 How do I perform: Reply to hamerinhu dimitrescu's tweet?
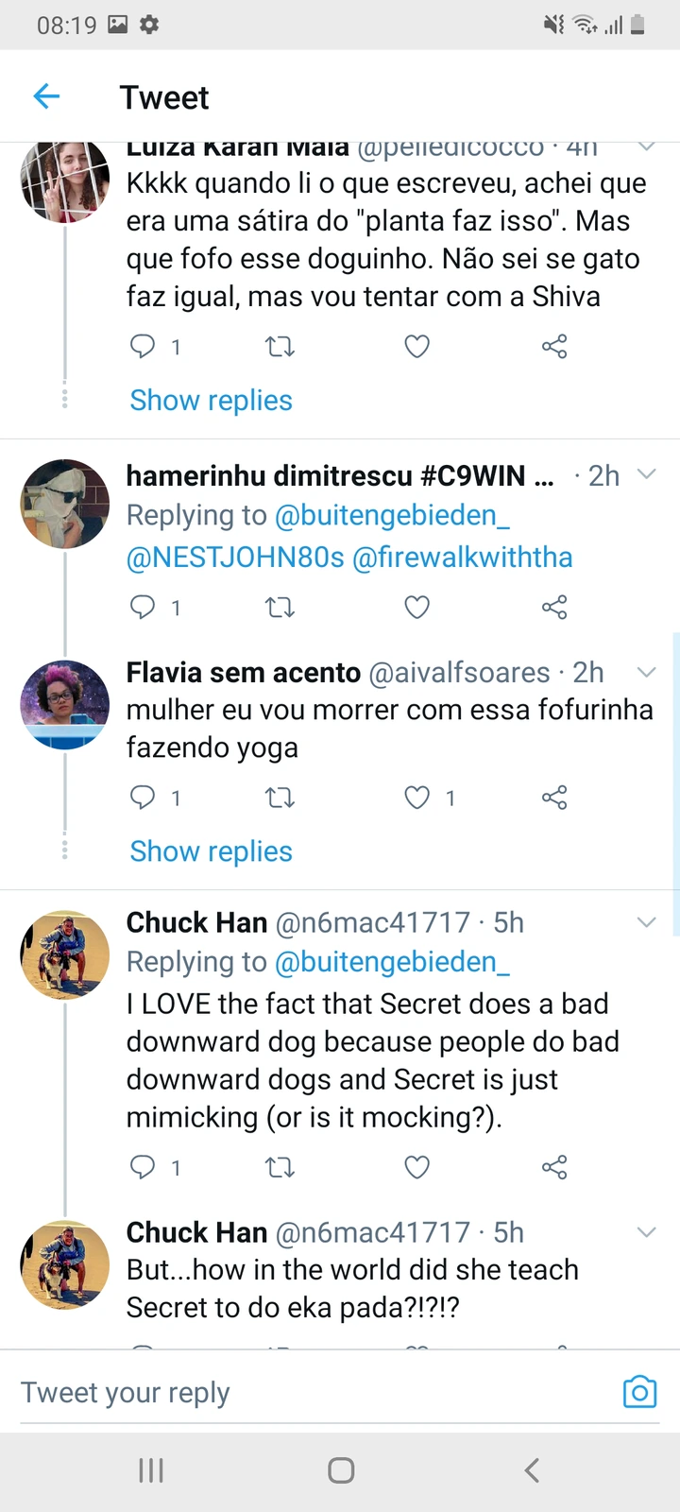[x=143, y=607]
